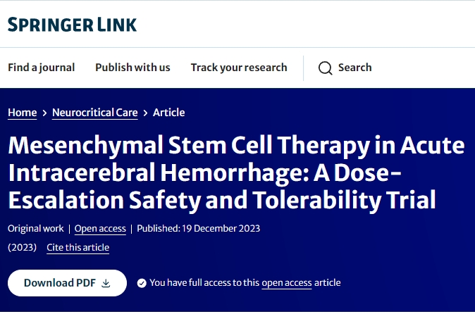The height and width of the screenshot is (314, 475).
Task: Click the Article breadcrumb item
Action: (x=169, y=113)
